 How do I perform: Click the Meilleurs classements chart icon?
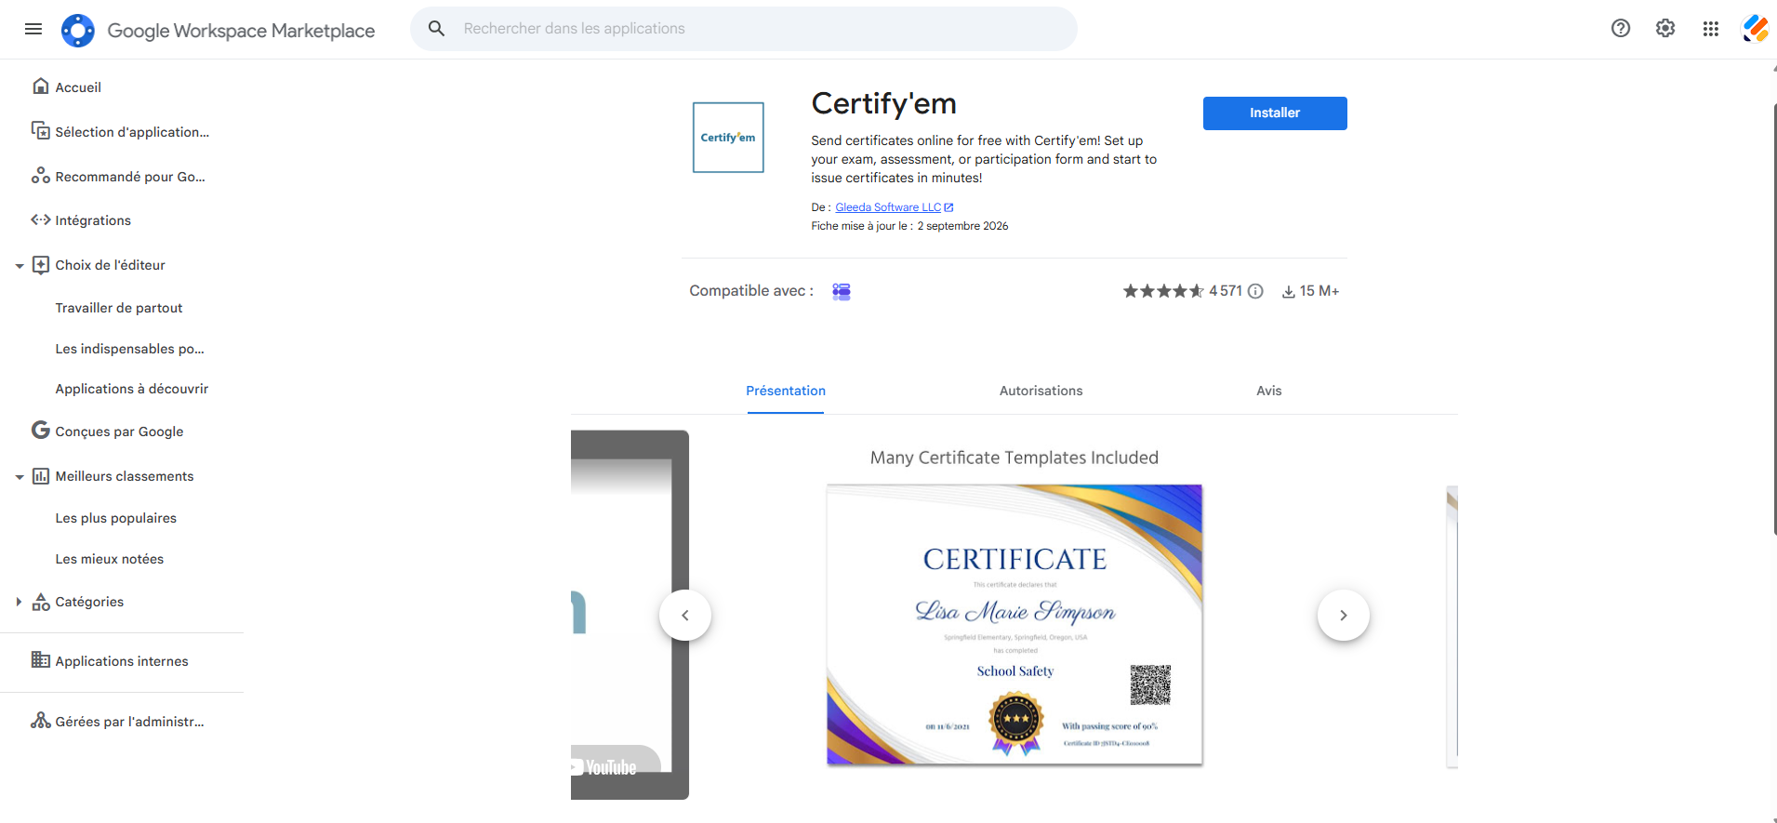[x=41, y=476]
